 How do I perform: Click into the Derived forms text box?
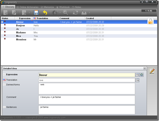[x=87, y=89]
